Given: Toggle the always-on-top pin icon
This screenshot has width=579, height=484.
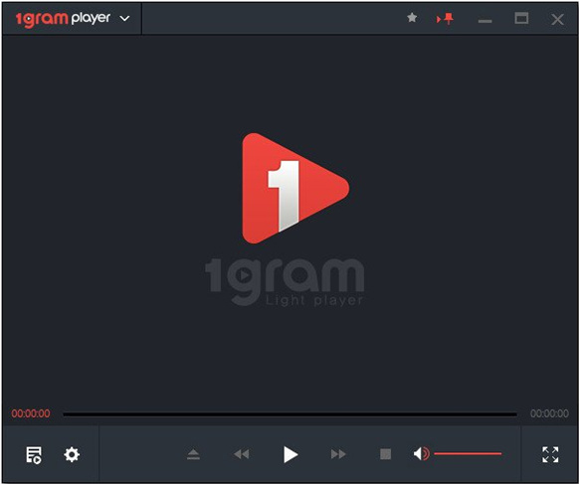Looking at the screenshot, I should pos(446,19).
